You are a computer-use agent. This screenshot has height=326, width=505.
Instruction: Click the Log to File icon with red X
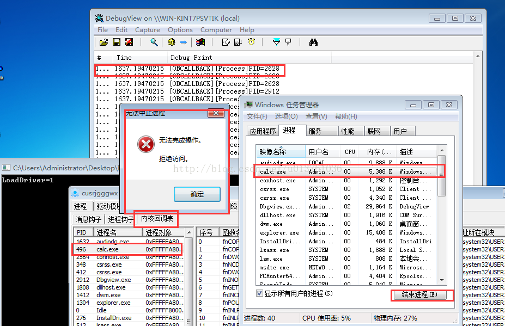coord(129,42)
